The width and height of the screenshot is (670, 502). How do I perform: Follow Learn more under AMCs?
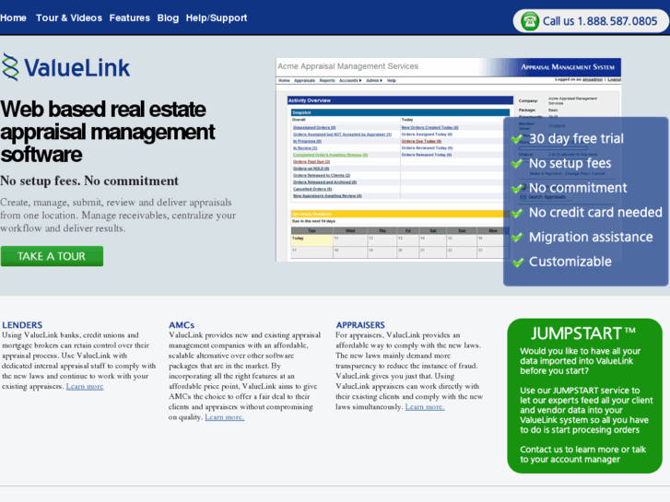pyautogui.click(x=224, y=417)
